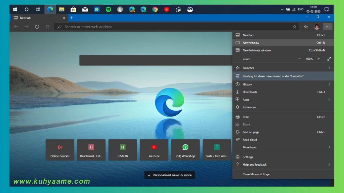Open the Posts ‹ Tech Arri... quick link tile
The width and height of the screenshot is (344, 193).
(217, 150)
